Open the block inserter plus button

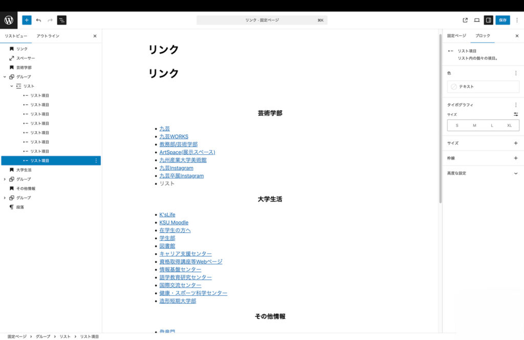pyautogui.click(x=27, y=20)
